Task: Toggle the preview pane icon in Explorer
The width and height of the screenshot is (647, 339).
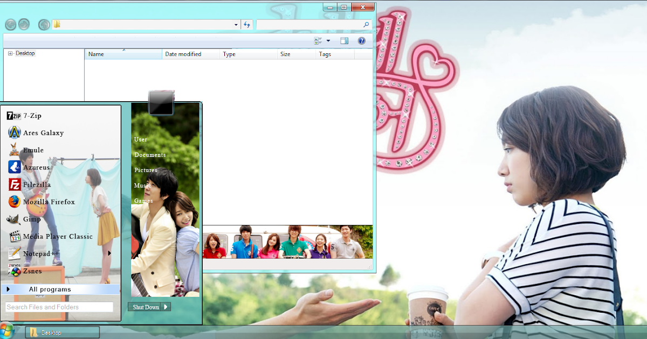Action: click(343, 40)
